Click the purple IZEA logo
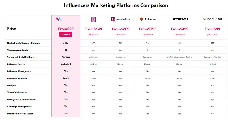Viewport: 228px width, 120px height. (93, 19)
